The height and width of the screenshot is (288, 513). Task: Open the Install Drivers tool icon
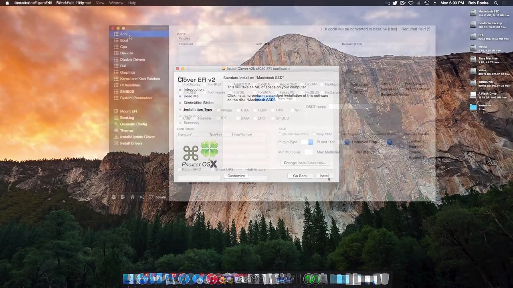click(116, 143)
